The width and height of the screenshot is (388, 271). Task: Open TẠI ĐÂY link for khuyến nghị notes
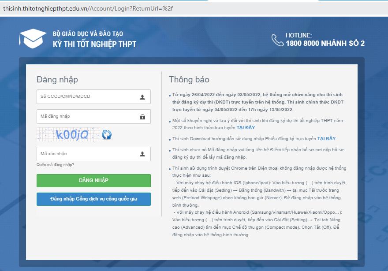pos(246,128)
